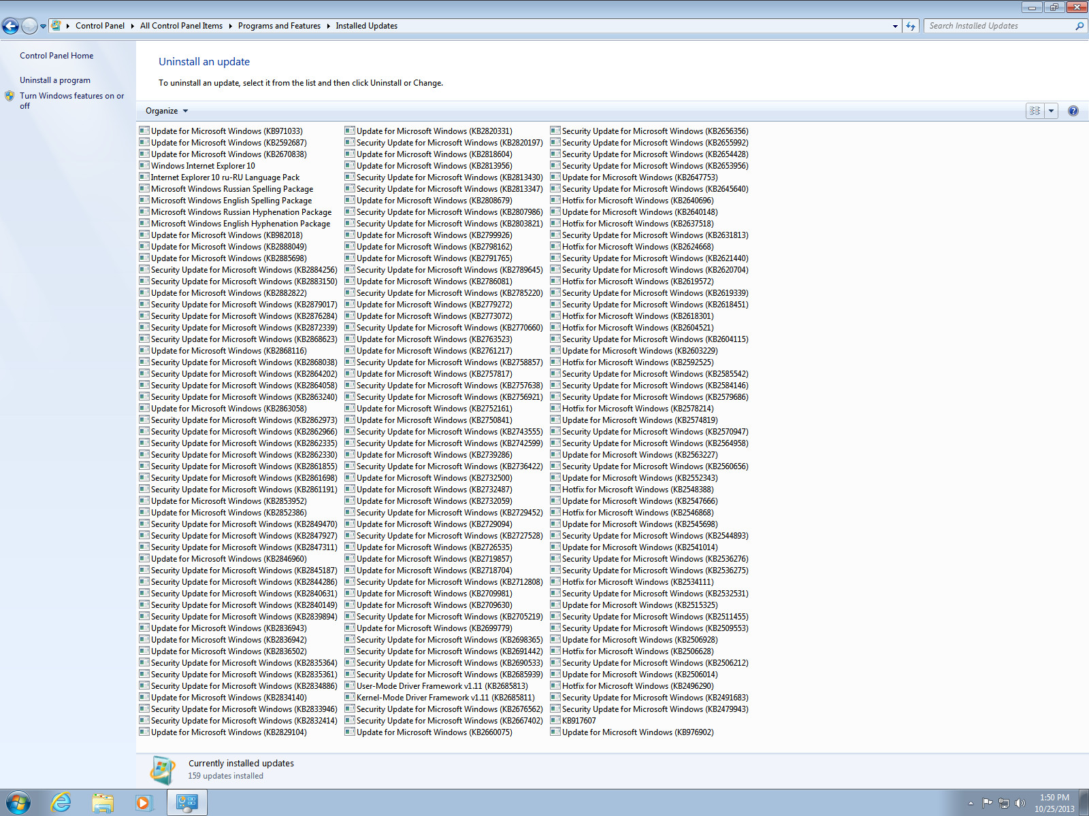Launch Internet Explorer from the taskbar
1089x816 pixels.
click(61, 802)
